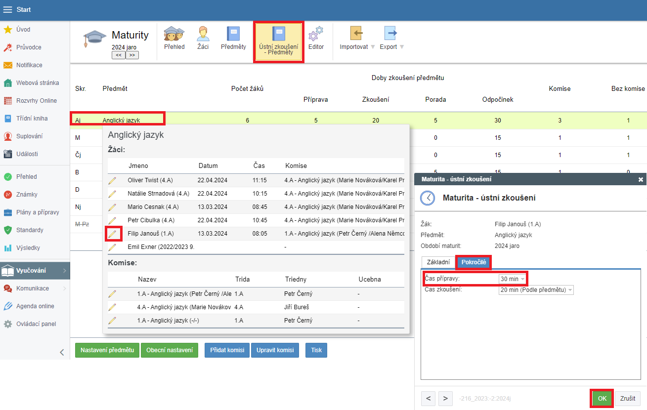Viewport: 647px width, 410px height.
Task: Click the Komise header in the Žáci table
Action: pos(296,166)
